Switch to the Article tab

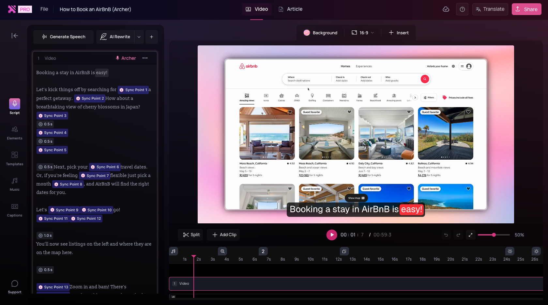(290, 9)
